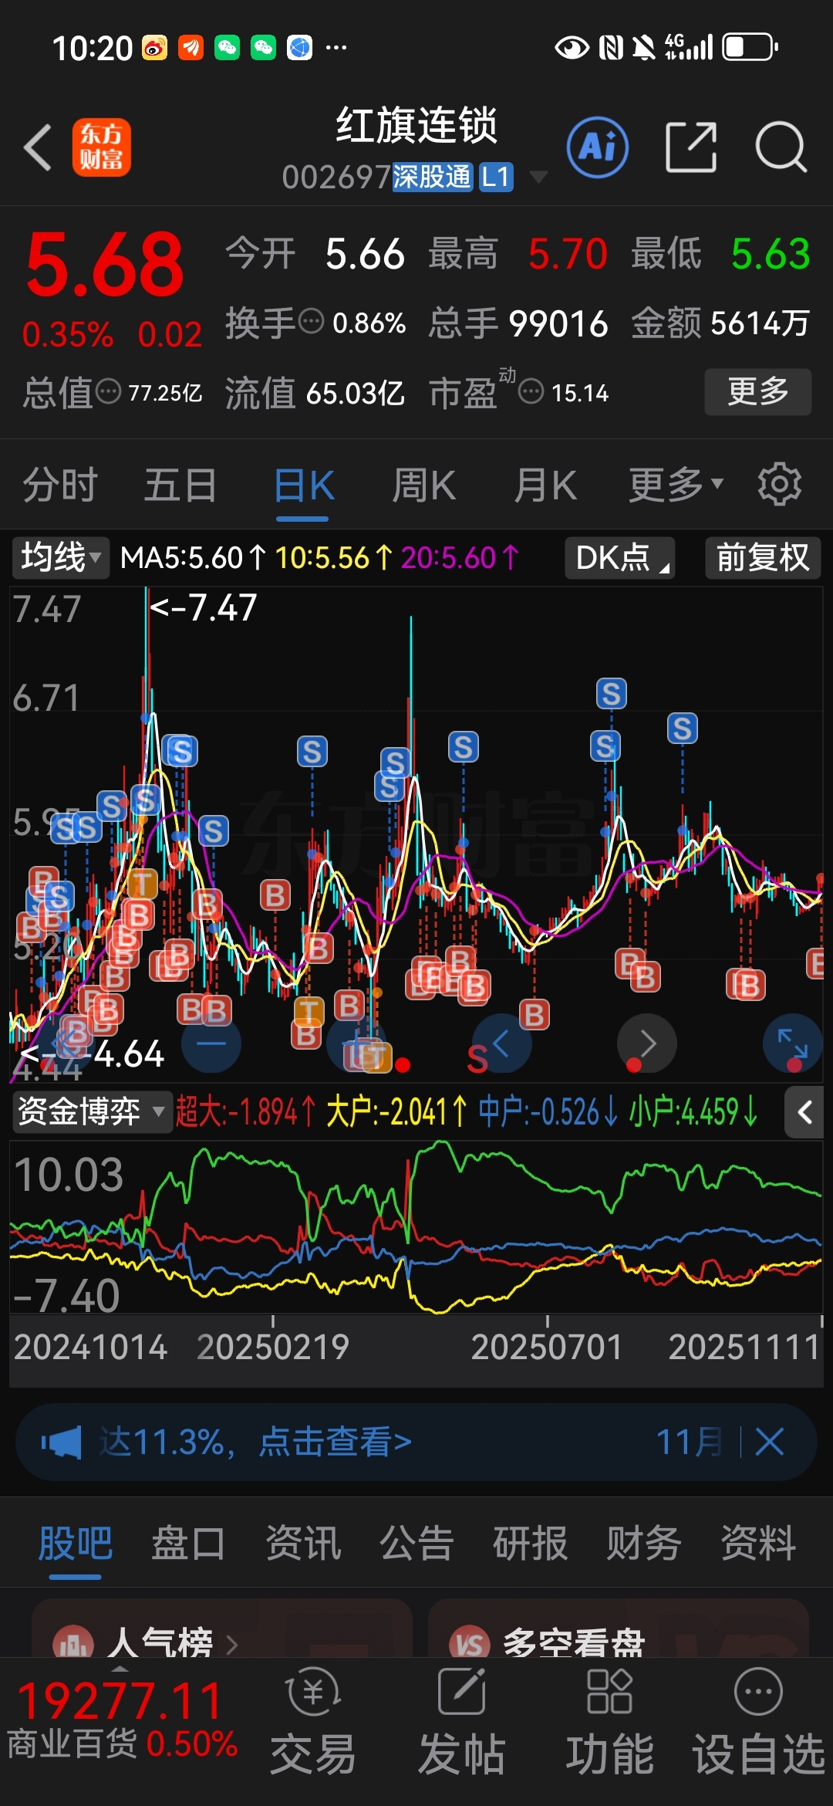The width and height of the screenshot is (833, 1806).
Task: Tap the 换手 info bubble icon
Action: point(311,321)
